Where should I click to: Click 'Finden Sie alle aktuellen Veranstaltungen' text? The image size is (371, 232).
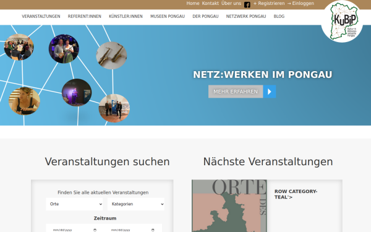103,192
